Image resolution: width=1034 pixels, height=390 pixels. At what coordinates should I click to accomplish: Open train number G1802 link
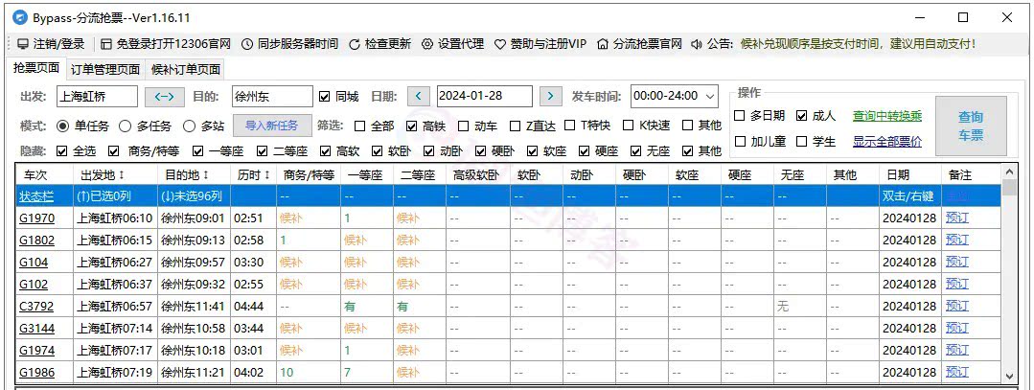37,241
